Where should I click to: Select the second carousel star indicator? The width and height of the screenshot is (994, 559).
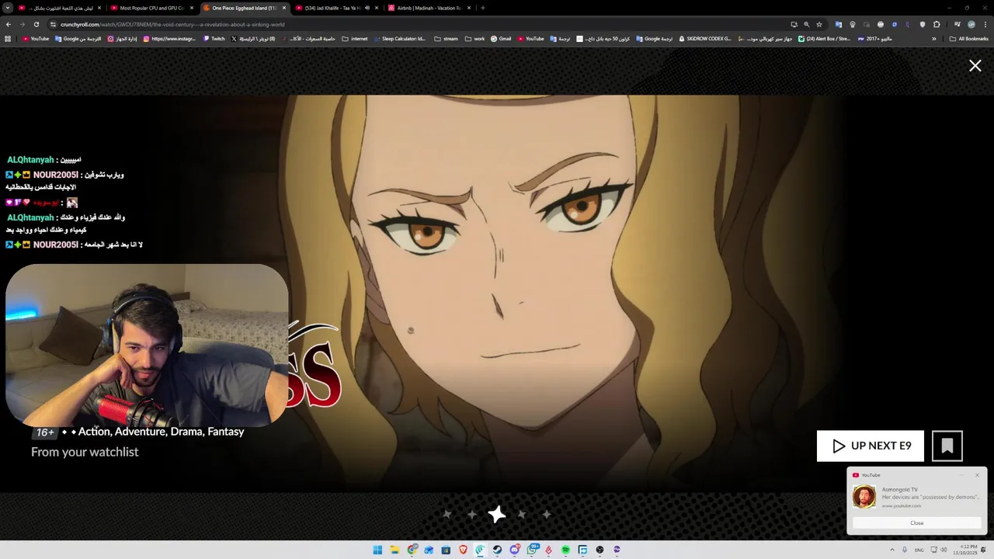[472, 514]
